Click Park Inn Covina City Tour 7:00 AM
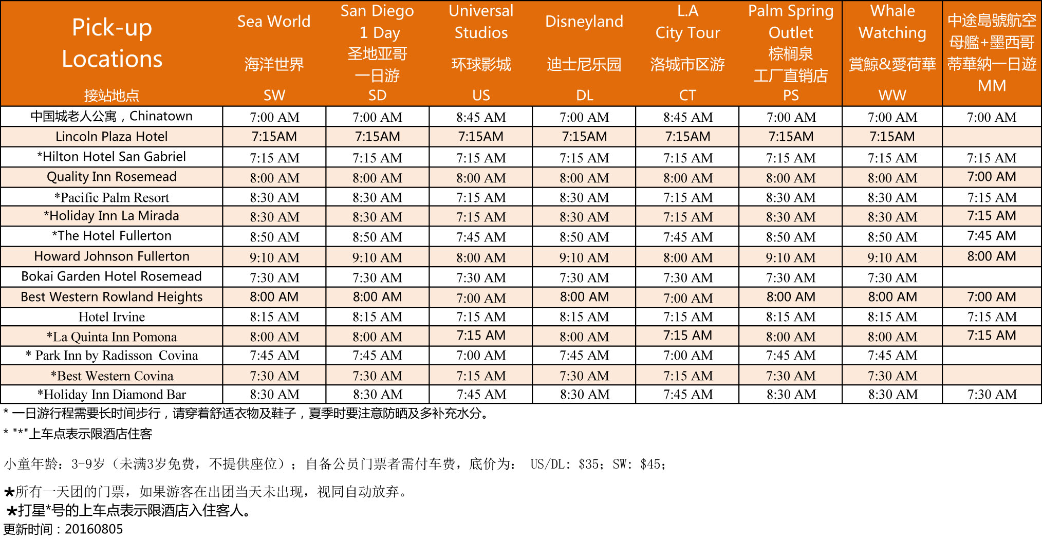1042x539 pixels. [x=687, y=356]
